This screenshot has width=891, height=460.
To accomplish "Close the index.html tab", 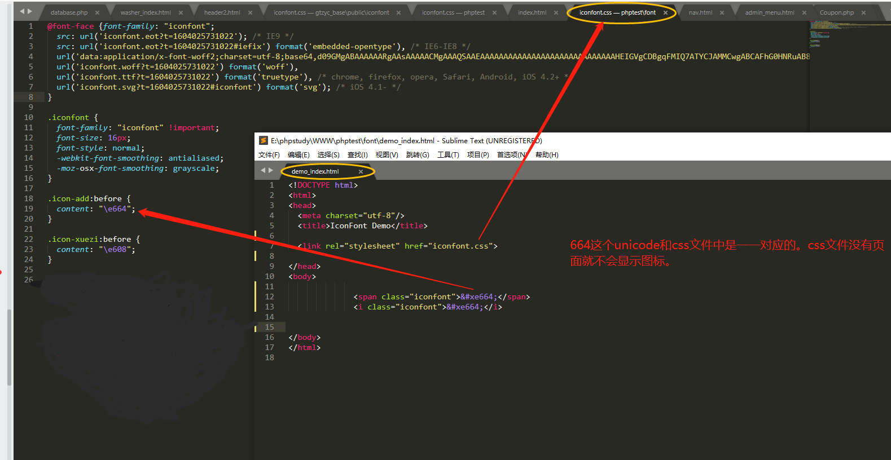I will (556, 12).
